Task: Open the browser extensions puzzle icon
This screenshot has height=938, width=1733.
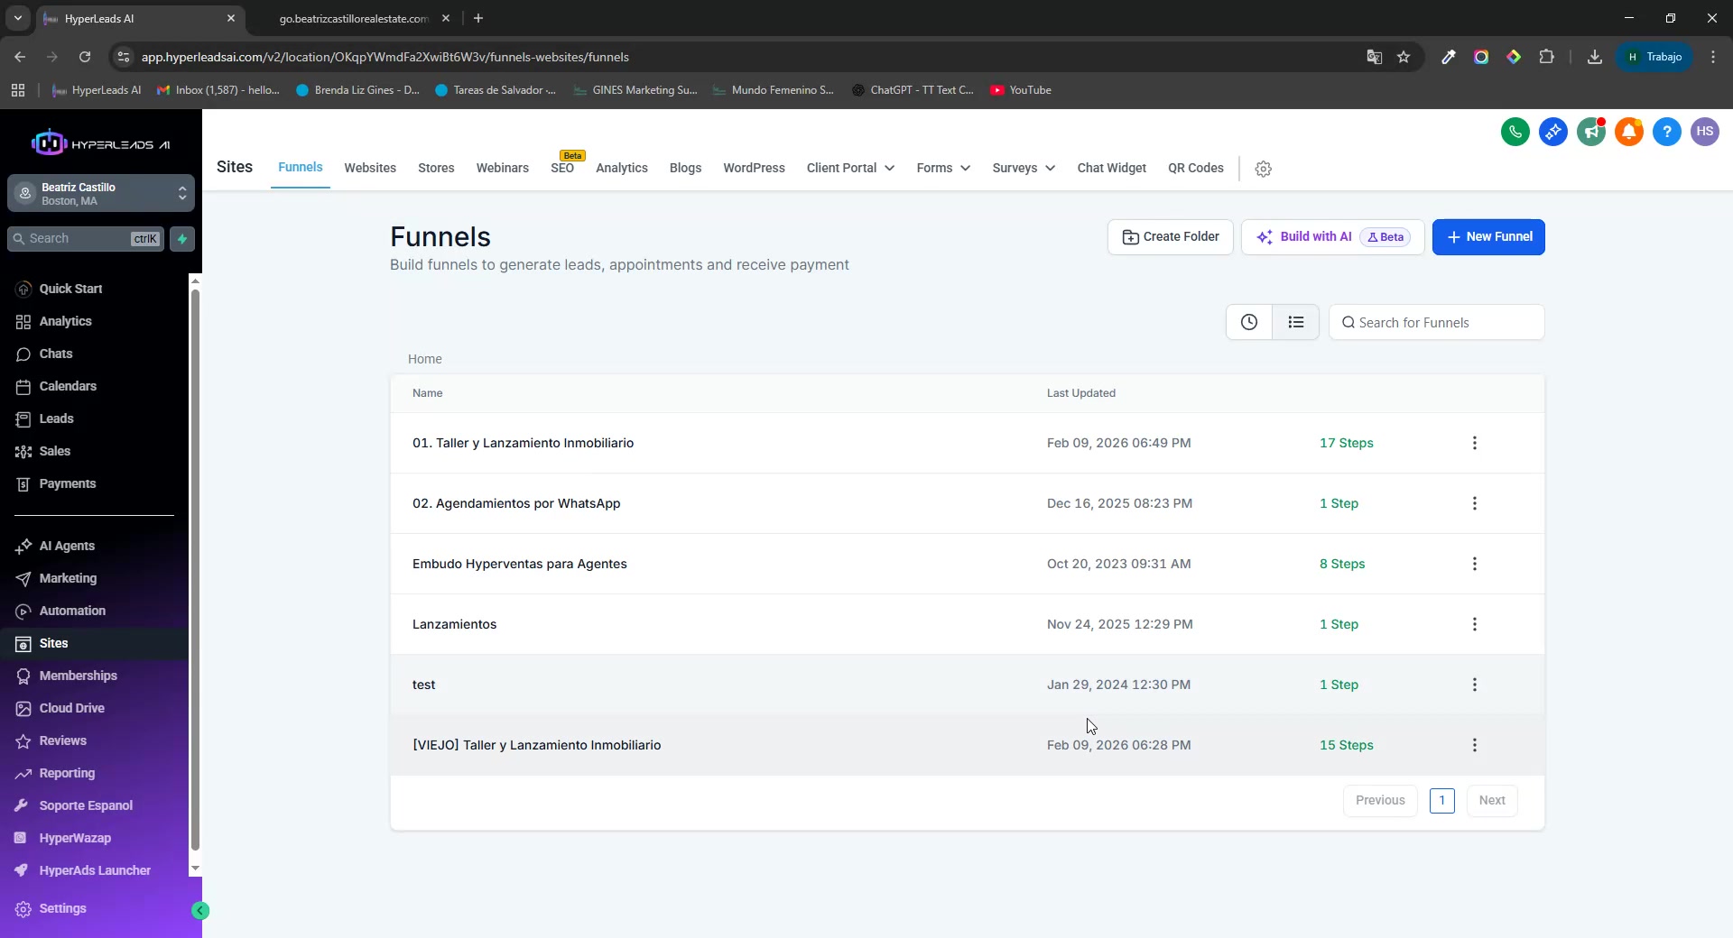Action: 1546,57
